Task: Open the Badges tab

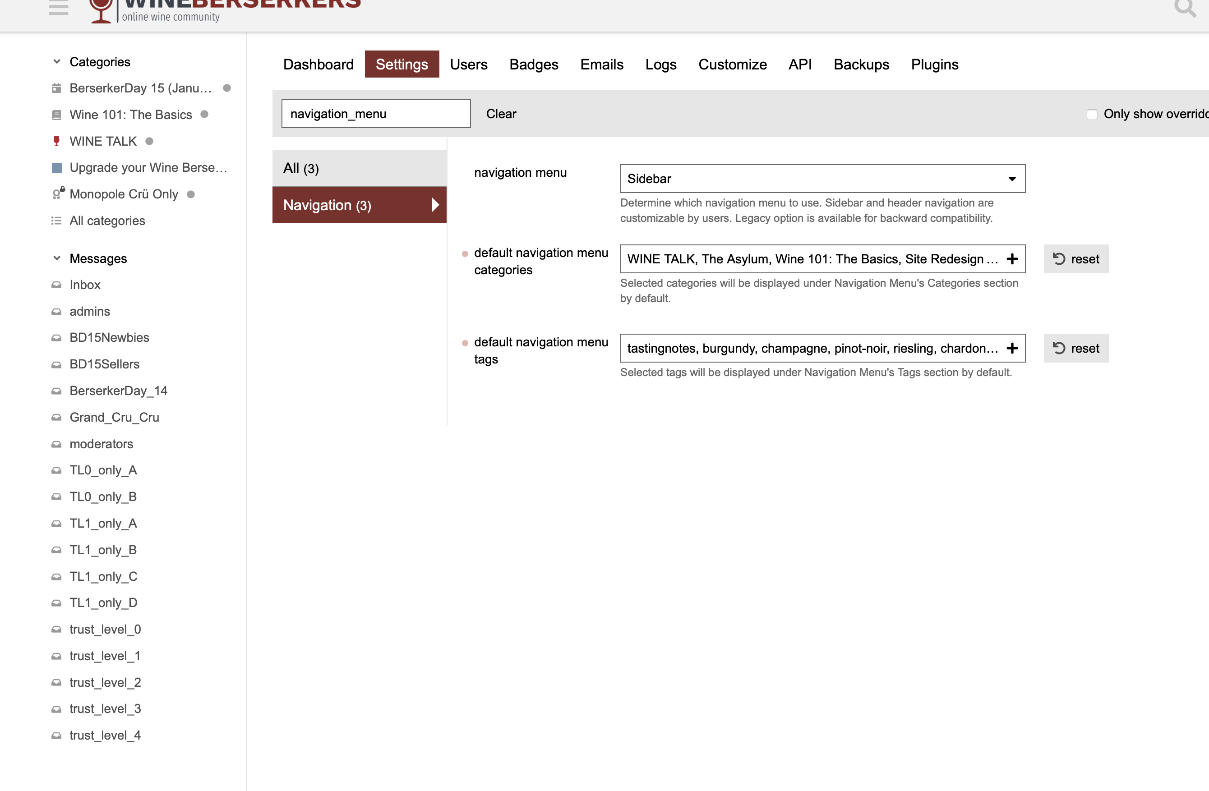Action: pyautogui.click(x=533, y=64)
